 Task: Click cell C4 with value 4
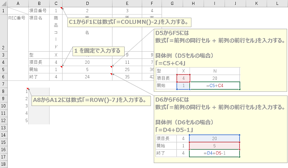(x=56, y=62)
